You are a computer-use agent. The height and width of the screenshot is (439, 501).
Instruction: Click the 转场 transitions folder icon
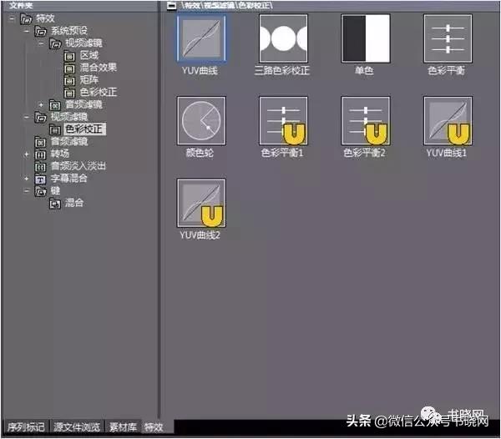(40, 154)
